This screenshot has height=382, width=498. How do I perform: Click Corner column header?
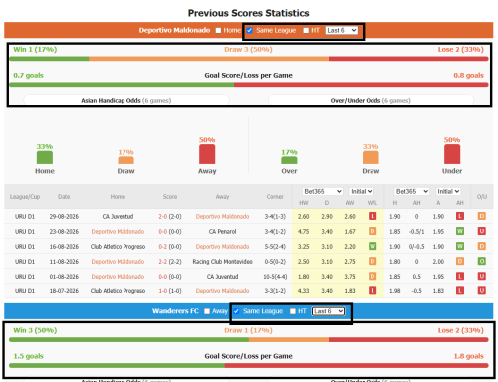[x=275, y=197]
